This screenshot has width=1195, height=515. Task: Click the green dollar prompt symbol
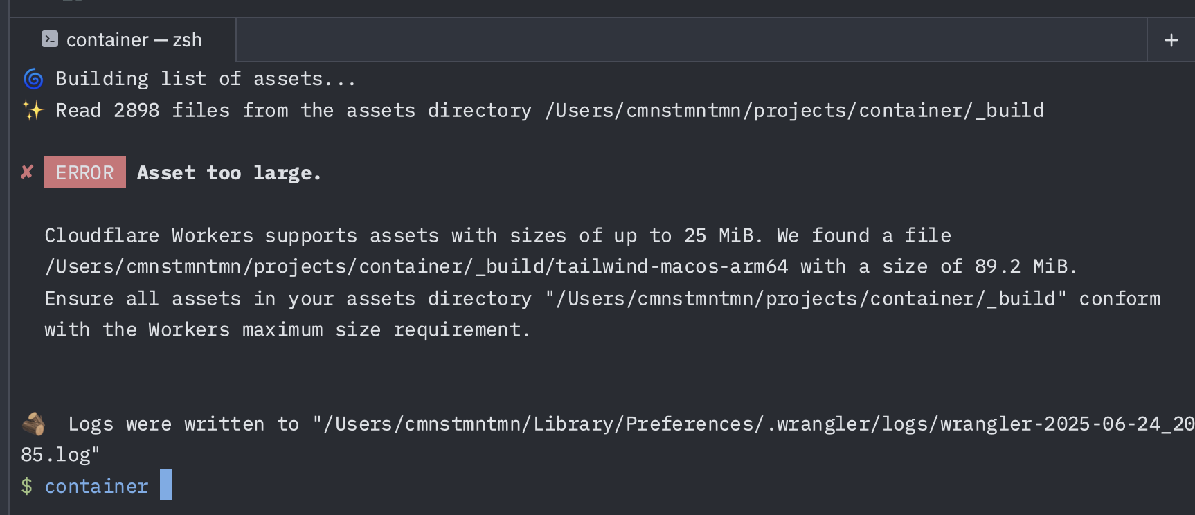27,486
